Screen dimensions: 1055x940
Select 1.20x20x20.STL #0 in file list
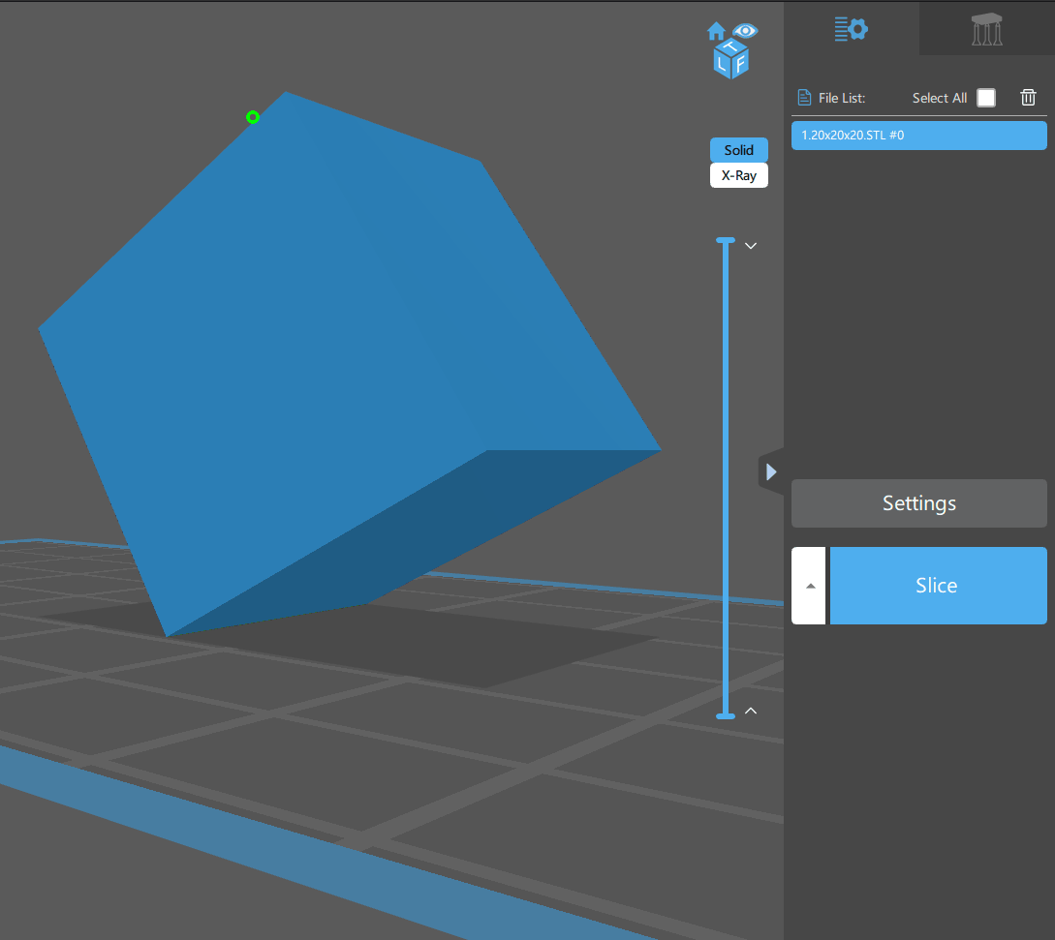tap(918, 136)
